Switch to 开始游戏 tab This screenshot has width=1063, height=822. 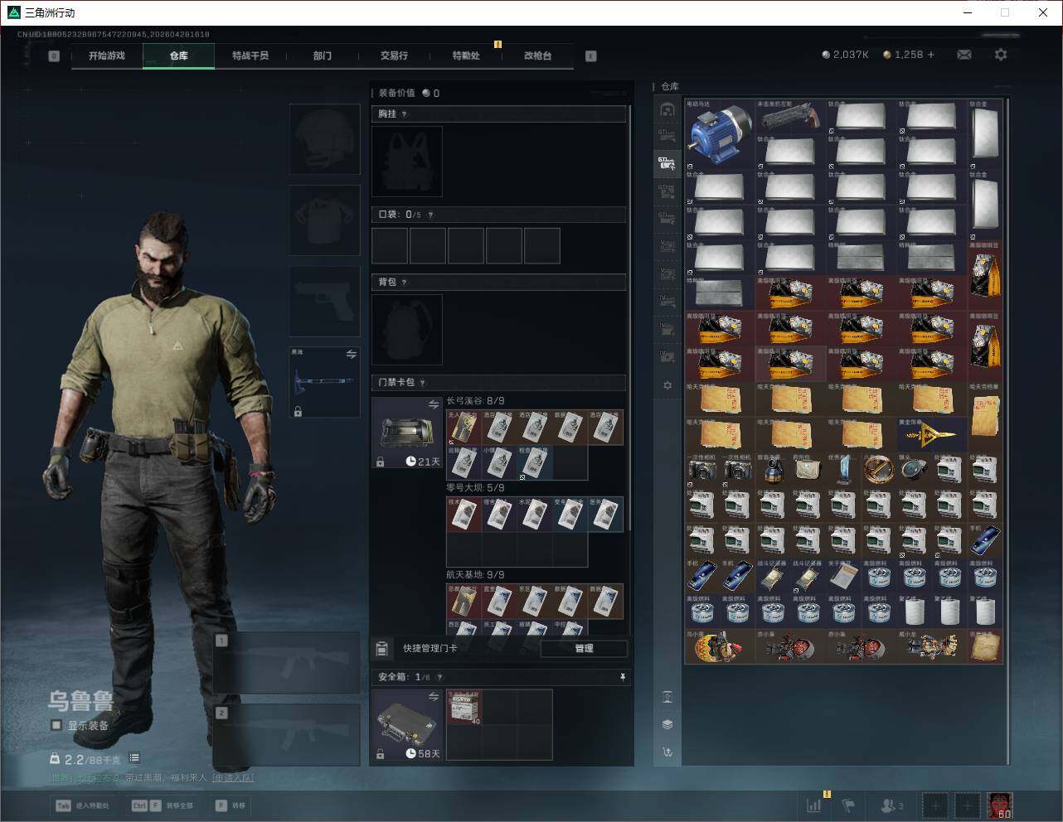coord(107,56)
